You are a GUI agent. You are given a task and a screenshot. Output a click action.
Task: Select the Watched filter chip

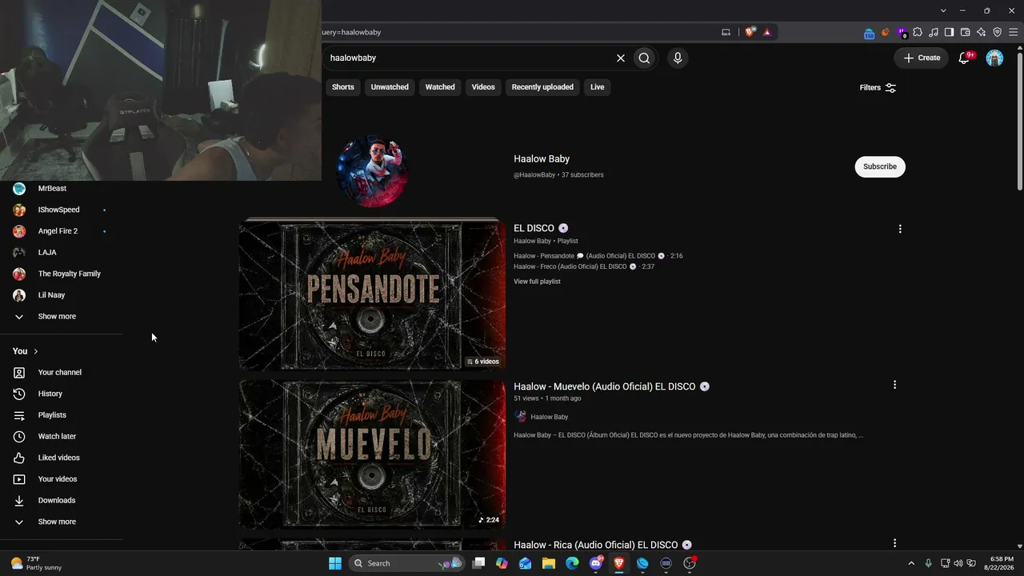(x=440, y=87)
